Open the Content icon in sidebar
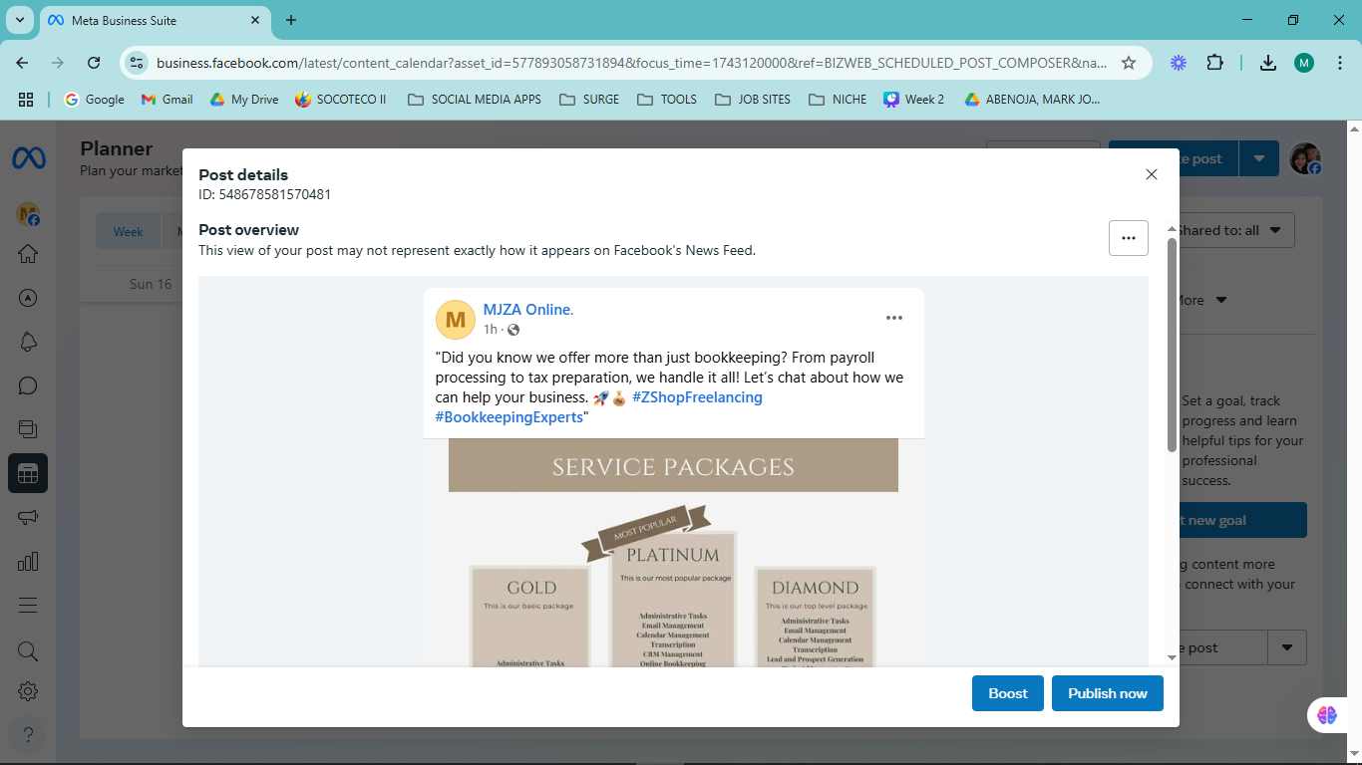 point(28,429)
